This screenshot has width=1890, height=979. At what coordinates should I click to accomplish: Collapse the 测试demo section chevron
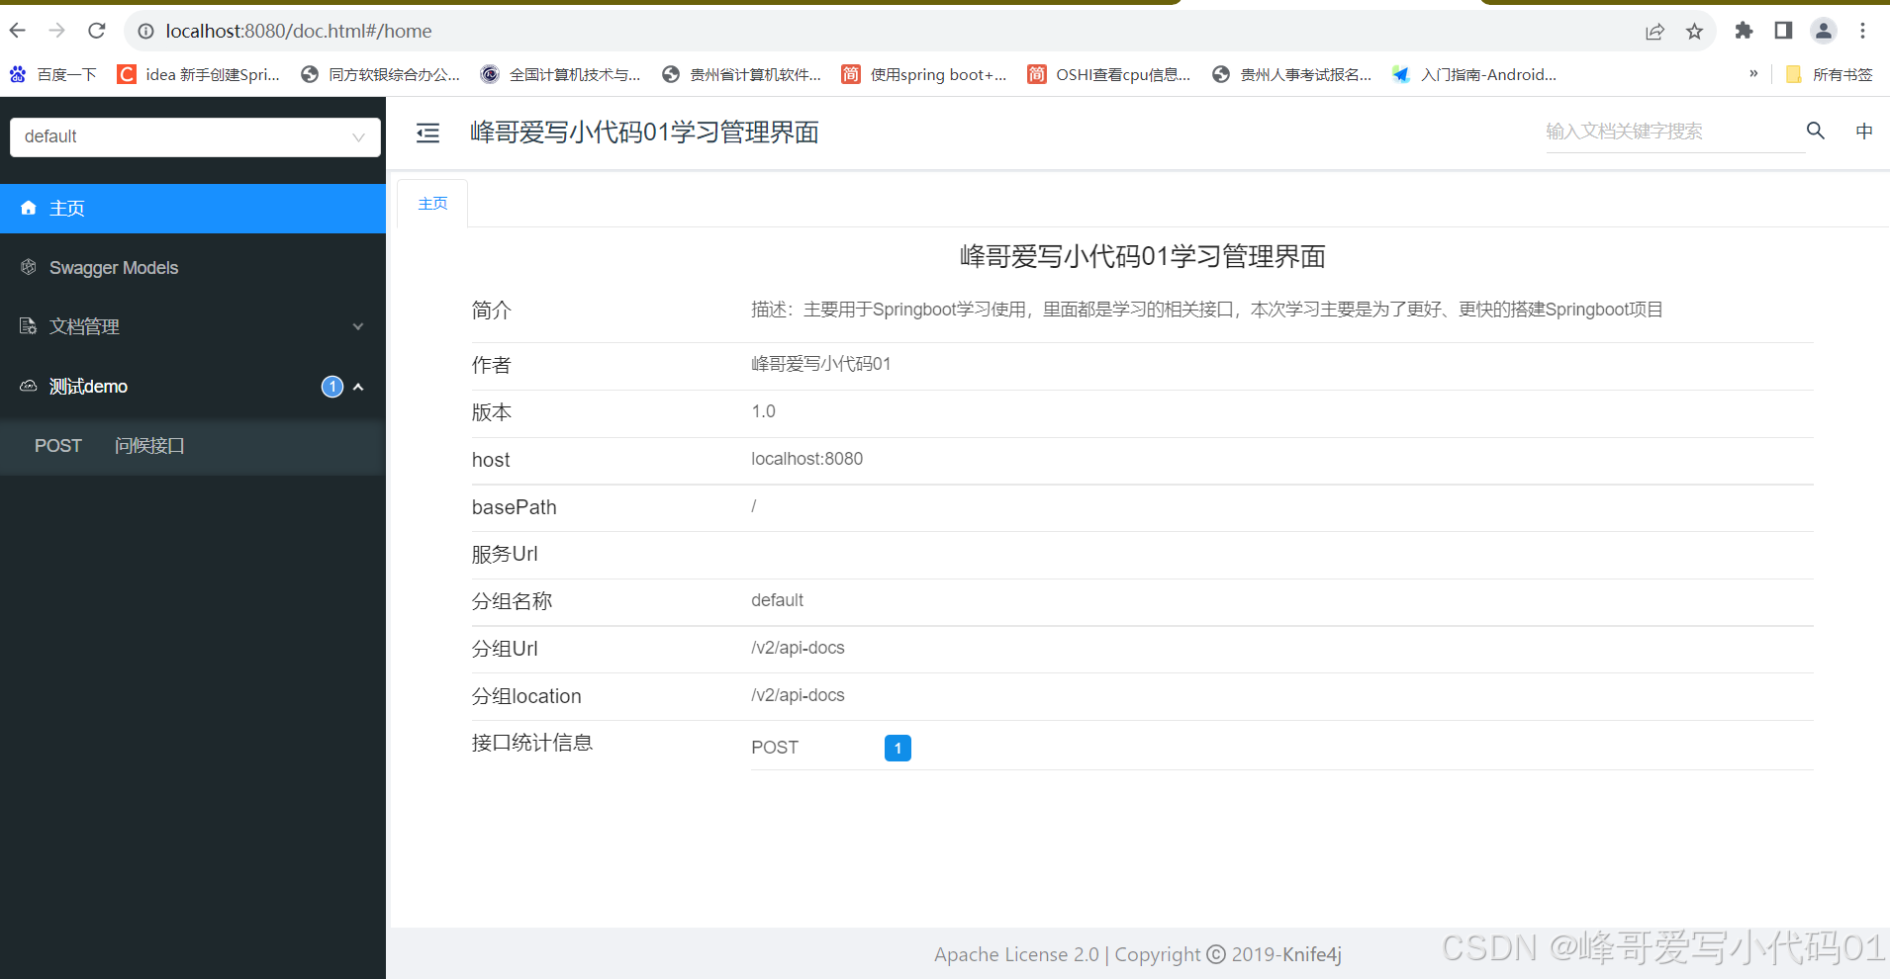coord(358,387)
